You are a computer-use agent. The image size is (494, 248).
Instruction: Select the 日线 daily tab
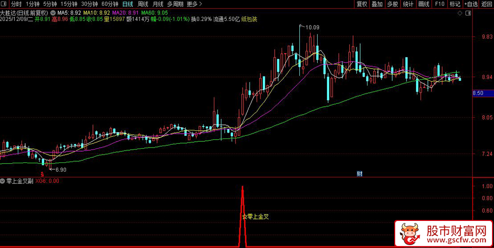tap(127, 4)
